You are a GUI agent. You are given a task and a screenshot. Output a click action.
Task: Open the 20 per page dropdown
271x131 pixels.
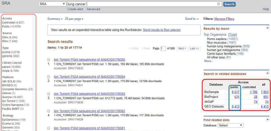coord(74,19)
